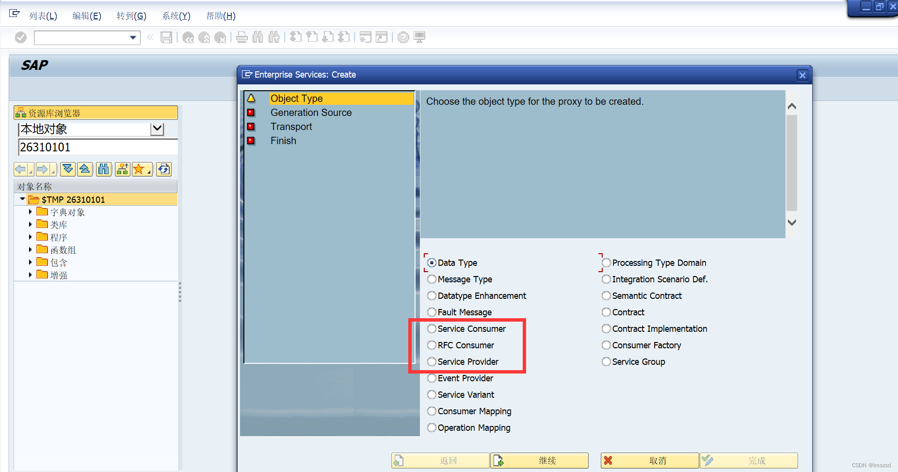Click the Save floppy disk icon
Screen dimensions: 898x472
click(166, 37)
